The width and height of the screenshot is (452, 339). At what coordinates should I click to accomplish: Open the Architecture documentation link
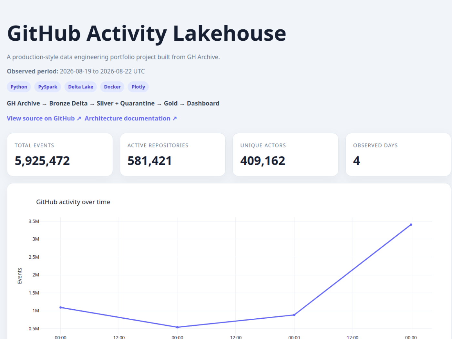click(131, 118)
